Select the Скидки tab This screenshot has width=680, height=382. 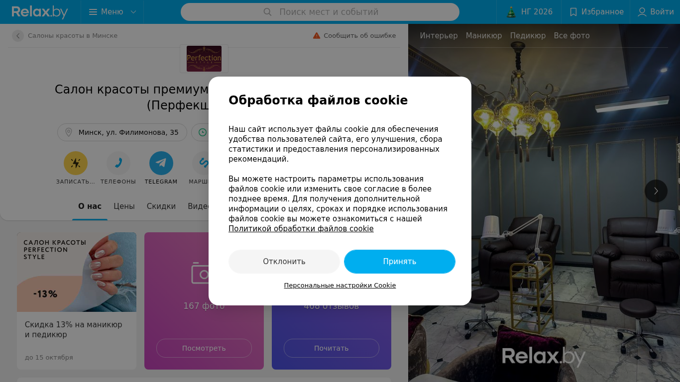(x=161, y=206)
